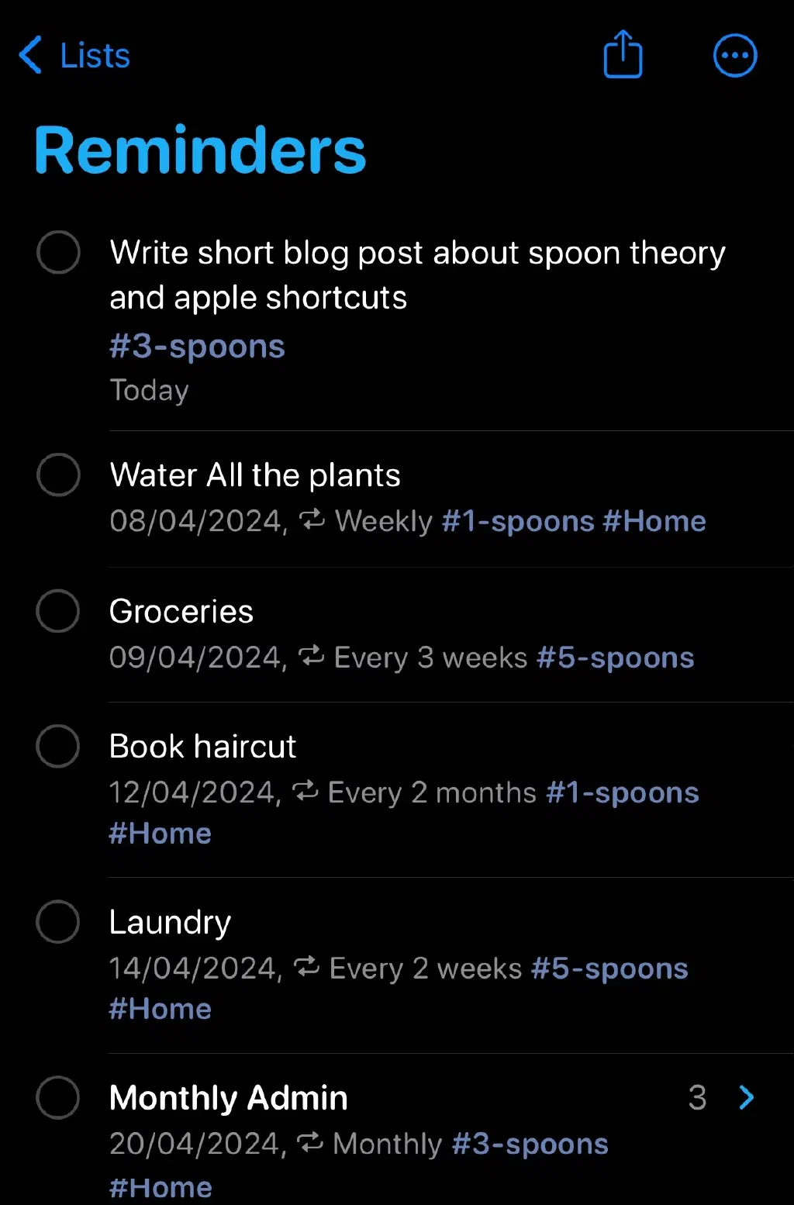Viewport: 794px width, 1205px height.
Task: Click the repeat icon on Laundry reminder
Action: [x=306, y=966]
